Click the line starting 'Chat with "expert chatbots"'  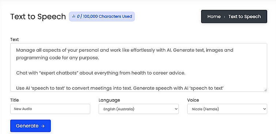click(101, 73)
